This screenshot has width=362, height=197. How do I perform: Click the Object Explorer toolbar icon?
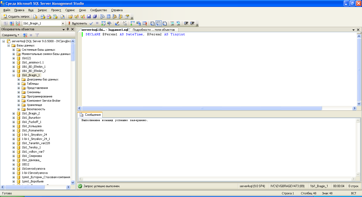[114, 16]
